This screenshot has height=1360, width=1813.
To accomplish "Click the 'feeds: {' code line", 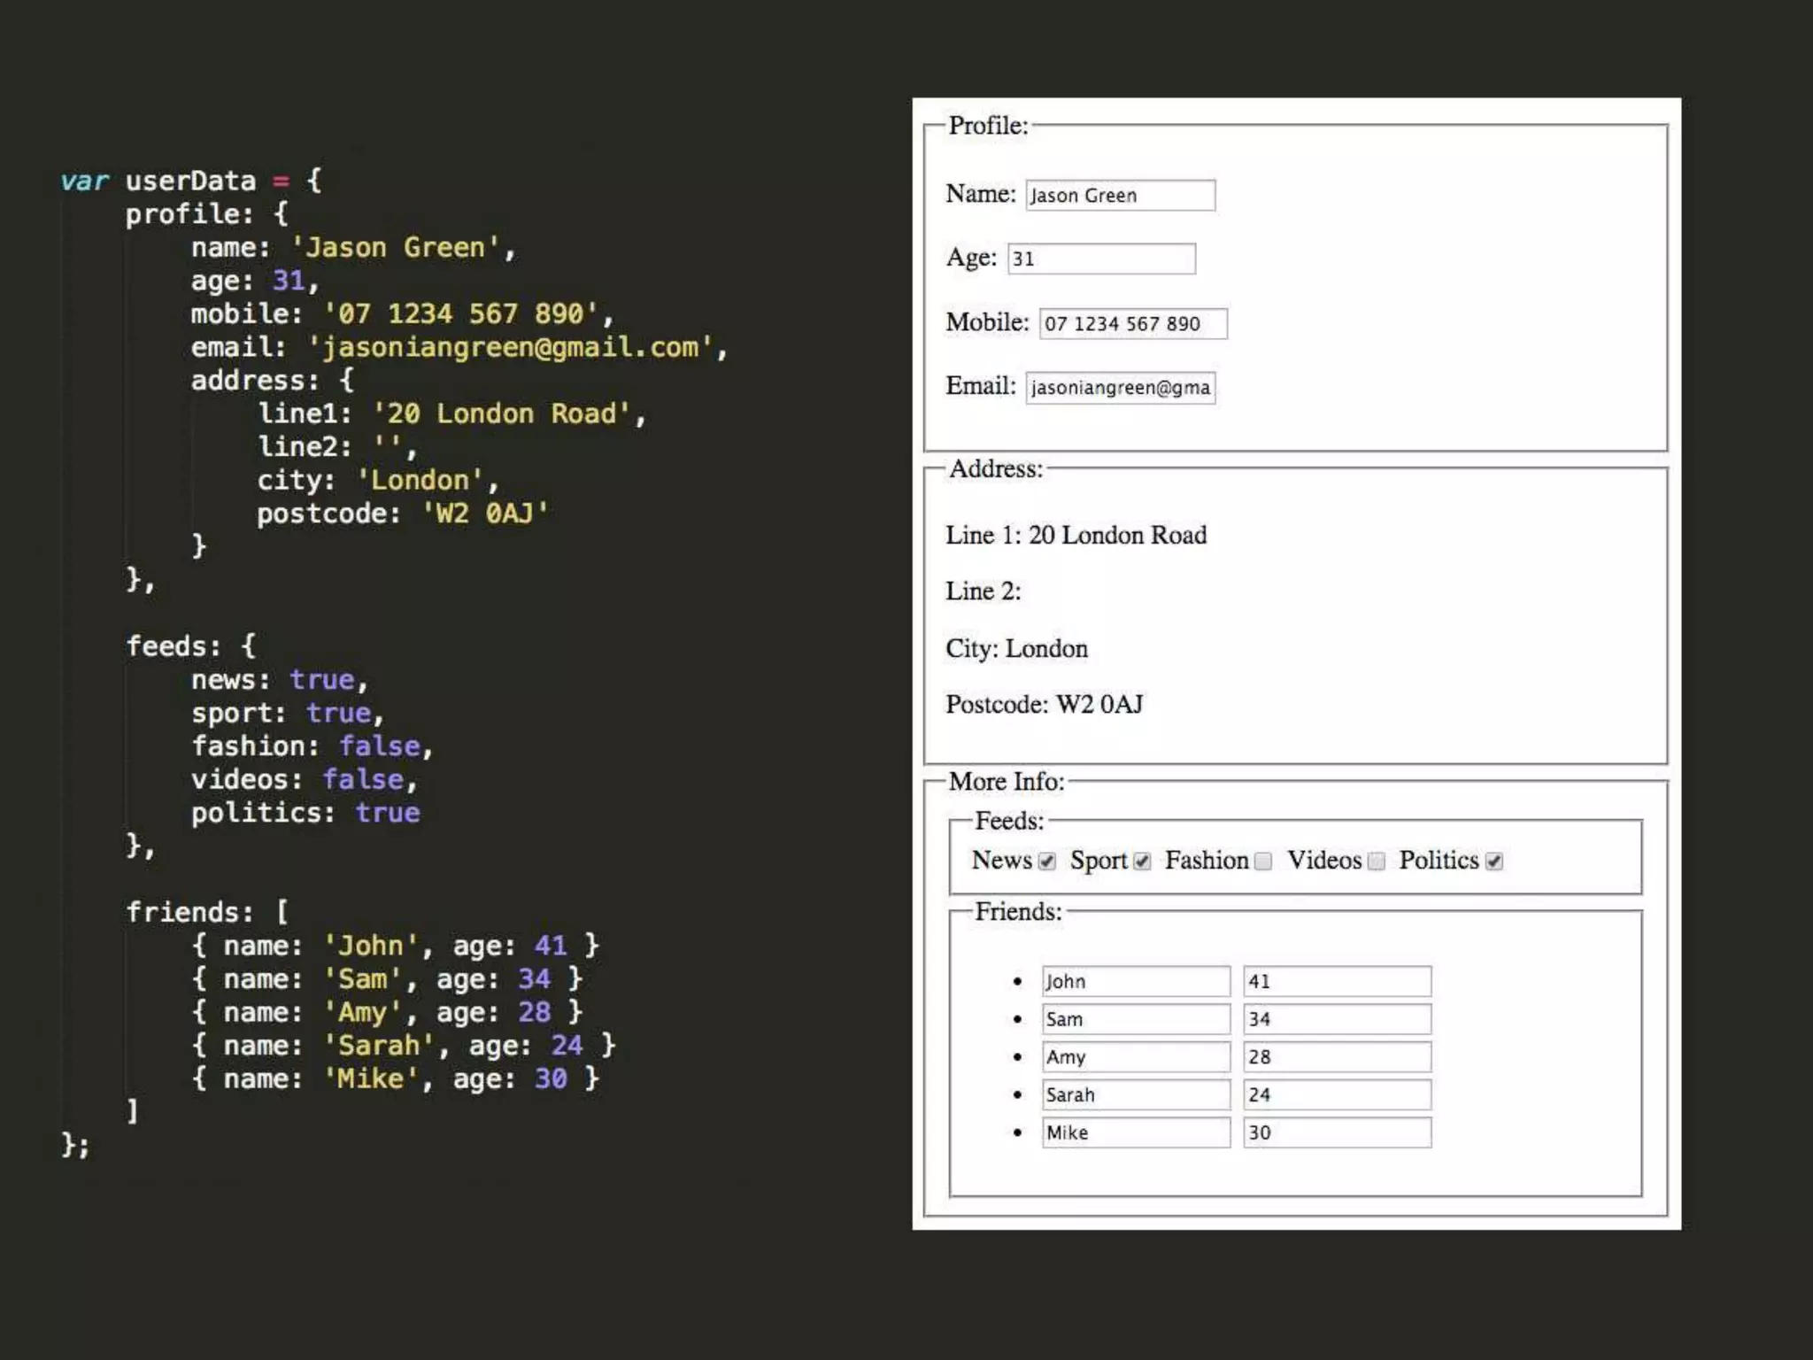I will [191, 646].
